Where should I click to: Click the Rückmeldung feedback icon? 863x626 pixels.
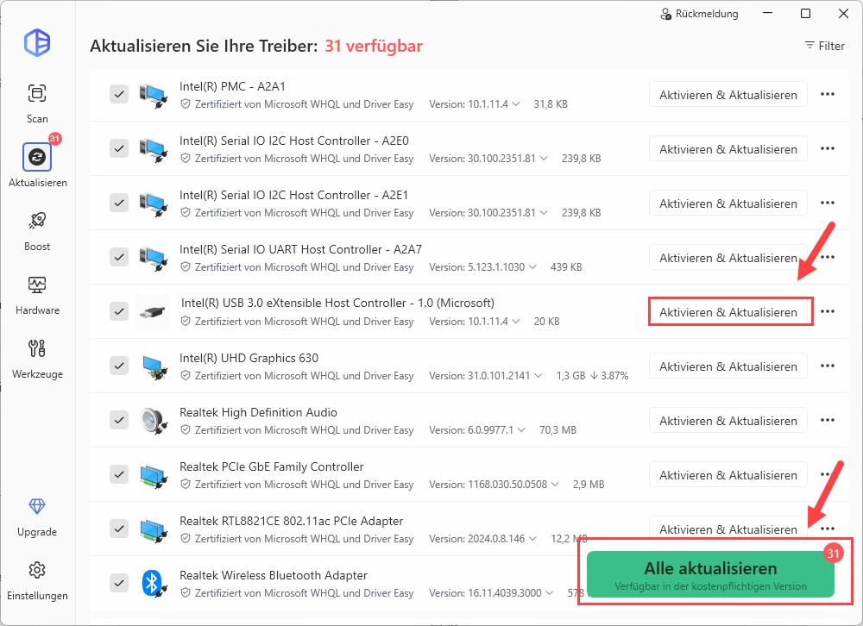[665, 14]
